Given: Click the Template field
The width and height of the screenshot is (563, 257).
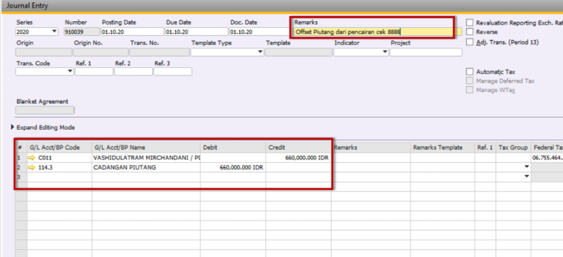Looking at the screenshot, I should point(299,53).
